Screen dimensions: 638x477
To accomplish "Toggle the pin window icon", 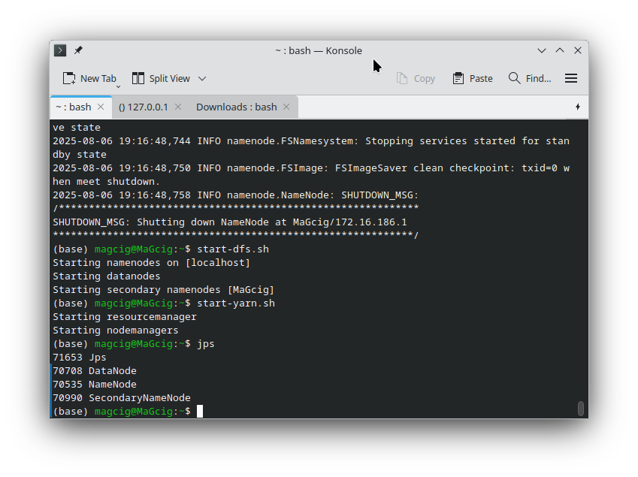I will pos(78,50).
